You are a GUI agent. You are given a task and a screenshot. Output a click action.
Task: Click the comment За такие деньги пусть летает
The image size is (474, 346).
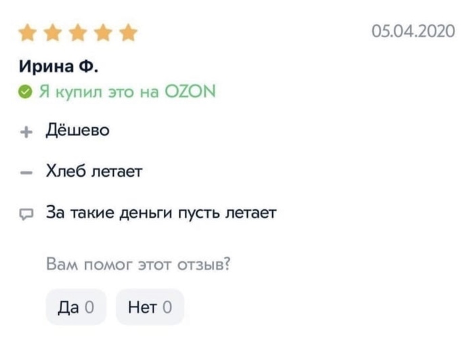click(x=160, y=213)
